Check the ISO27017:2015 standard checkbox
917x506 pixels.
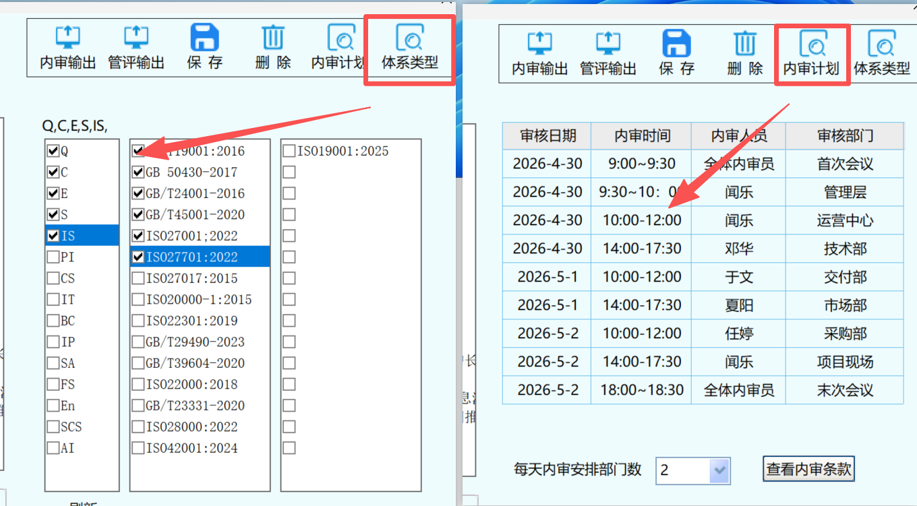(138, 278)
